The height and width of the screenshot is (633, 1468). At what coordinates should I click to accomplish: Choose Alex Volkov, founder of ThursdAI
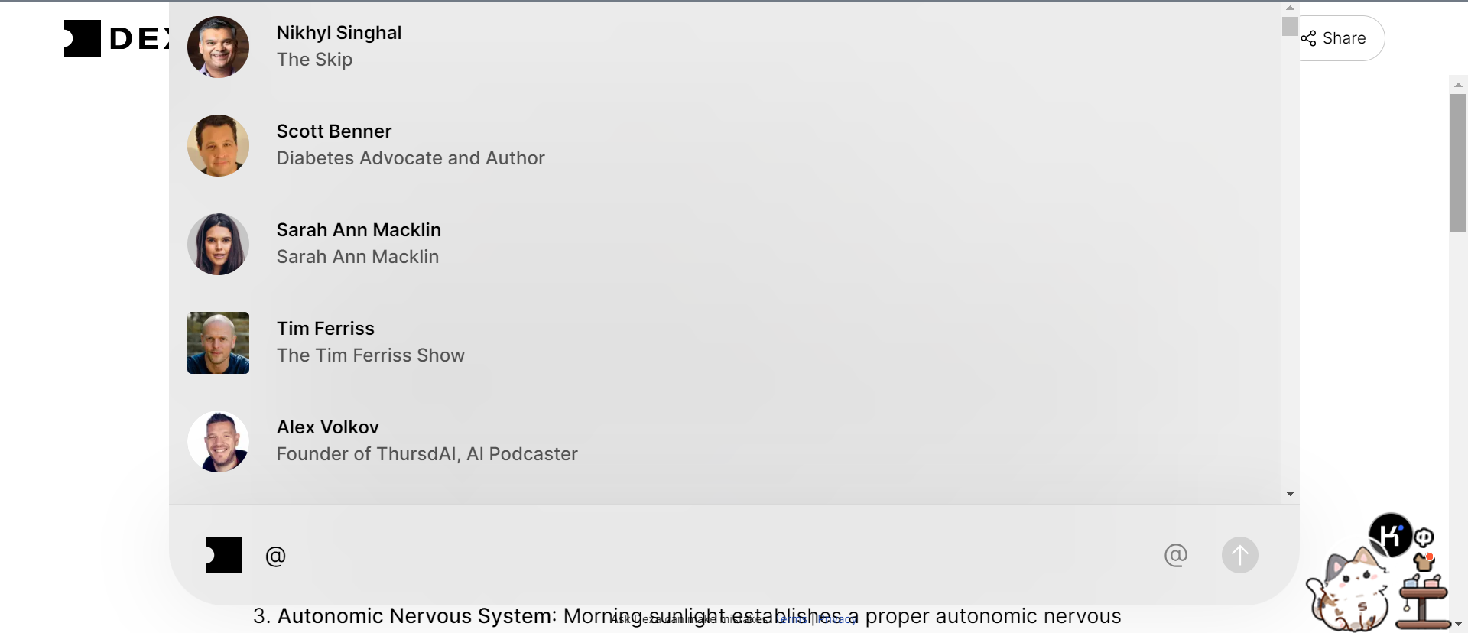click(427, 440)
